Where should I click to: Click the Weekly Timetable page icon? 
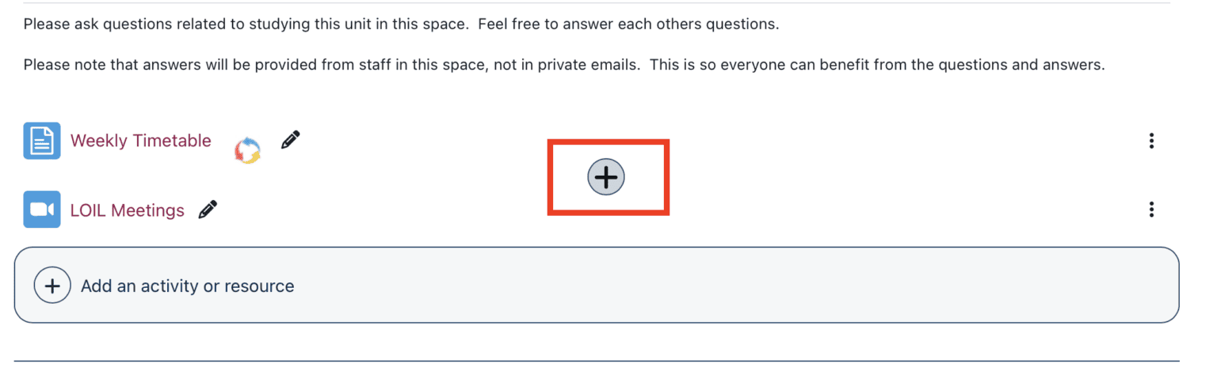41,141
